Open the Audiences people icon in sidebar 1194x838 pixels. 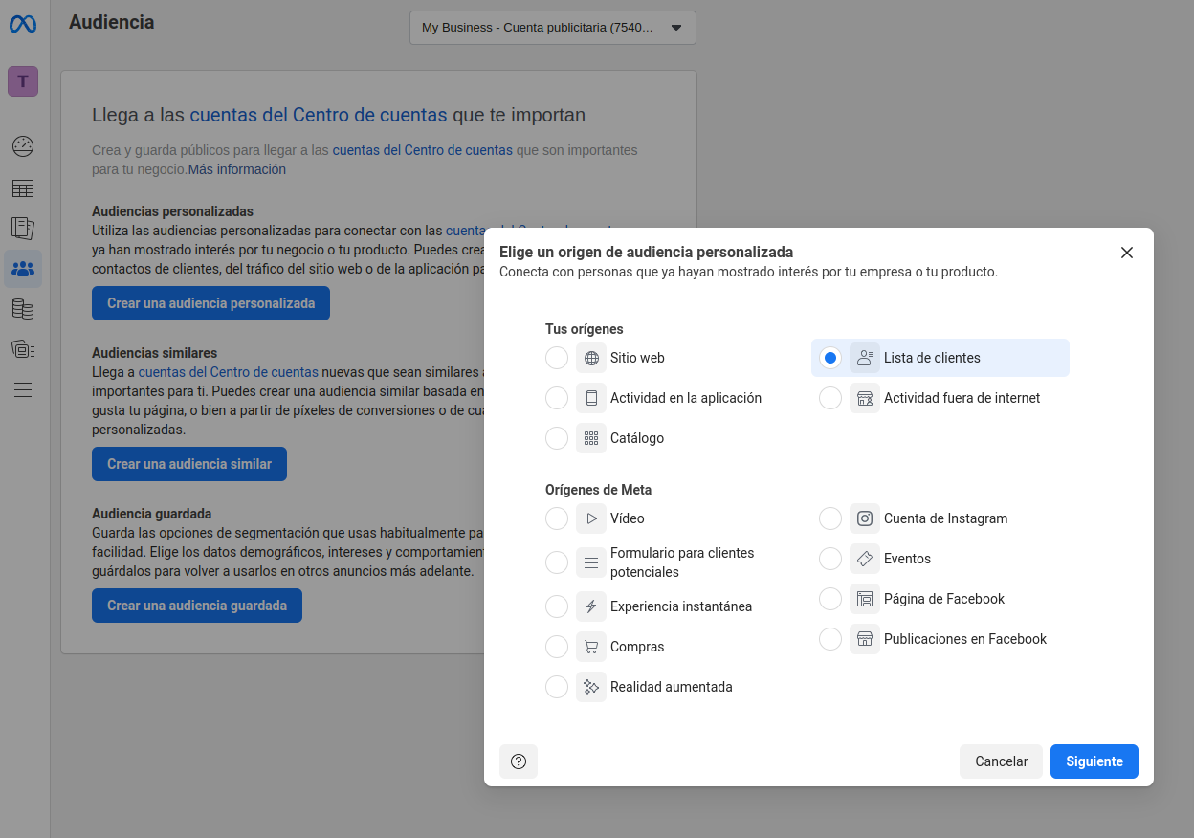[x=23, y=269]
